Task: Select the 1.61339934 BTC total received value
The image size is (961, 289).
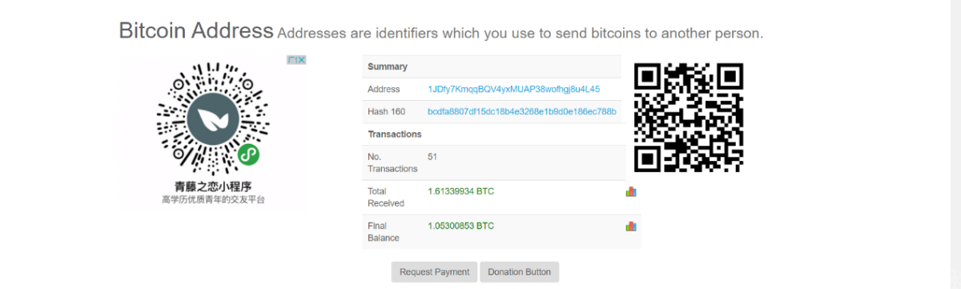Action: (x=461, y=191)
